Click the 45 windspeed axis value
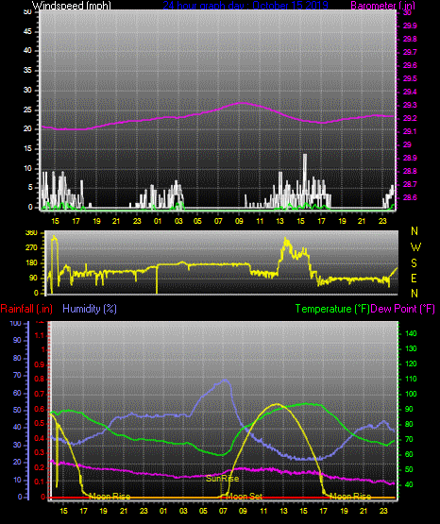The image size is (440, 524). click(27, 31)
